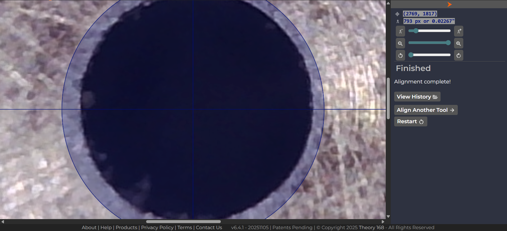507x231 pixels.
Task: Restart the alignment process
Action: (x=410, y=122)
